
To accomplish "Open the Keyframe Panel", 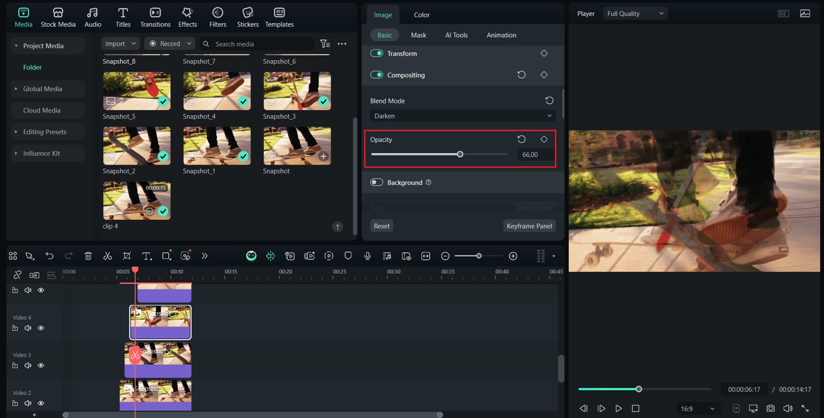I will coord(529,226).
